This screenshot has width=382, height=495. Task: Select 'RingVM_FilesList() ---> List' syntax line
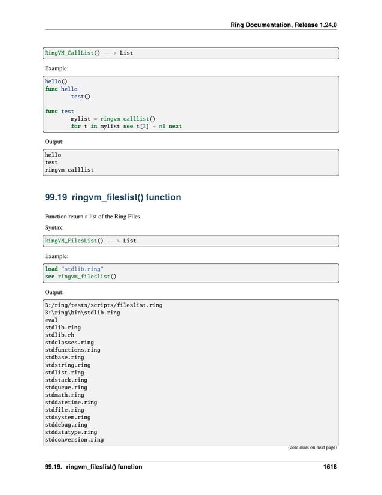(x=90, y=241)
